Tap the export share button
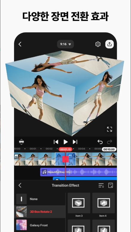The width and height of the screenshot is (131, 232). [x=109, y=44]
